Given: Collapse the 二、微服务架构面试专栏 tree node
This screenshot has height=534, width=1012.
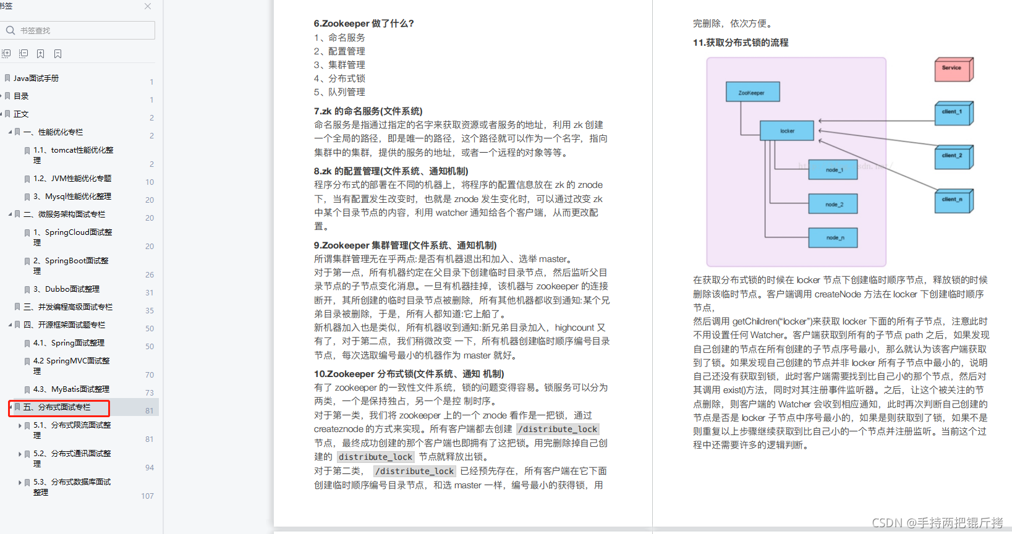Looking at the screenshot, I should tap(10, 214).
